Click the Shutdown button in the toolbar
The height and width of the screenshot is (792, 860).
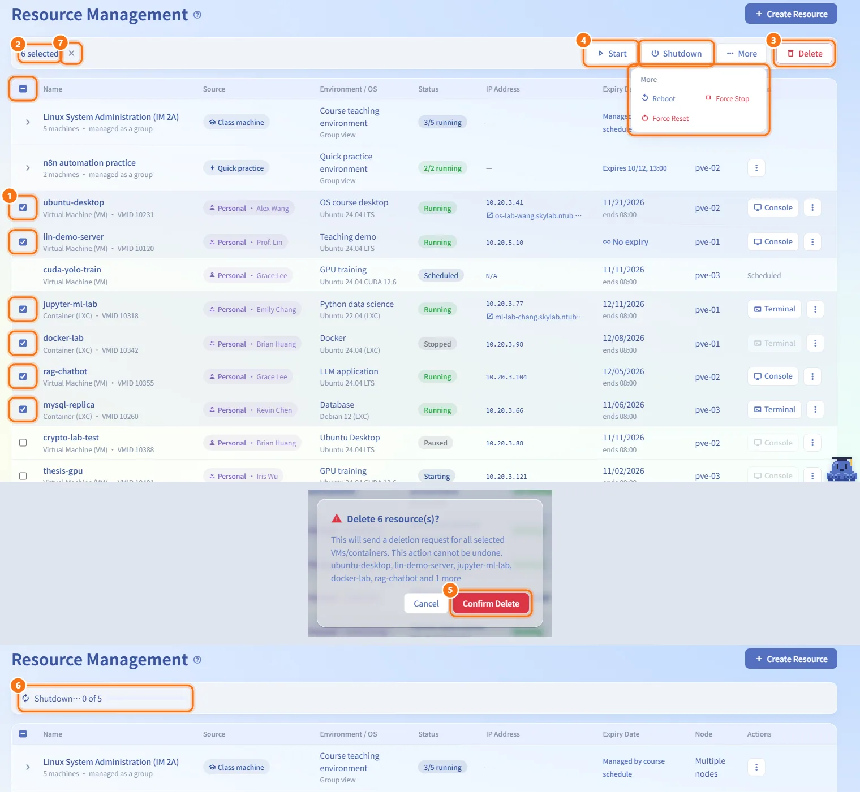click(676, 54)
